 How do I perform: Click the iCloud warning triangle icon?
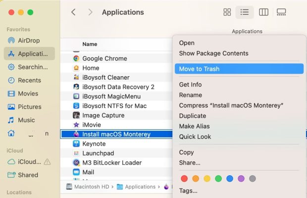pyautogui.click(x=47, y=162)
